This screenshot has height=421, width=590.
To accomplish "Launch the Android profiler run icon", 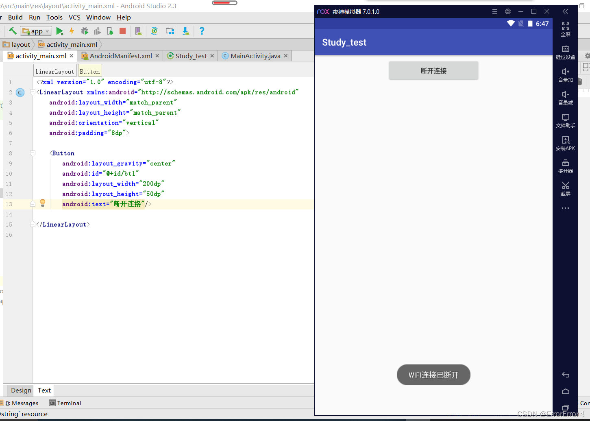I will (97, 31).
